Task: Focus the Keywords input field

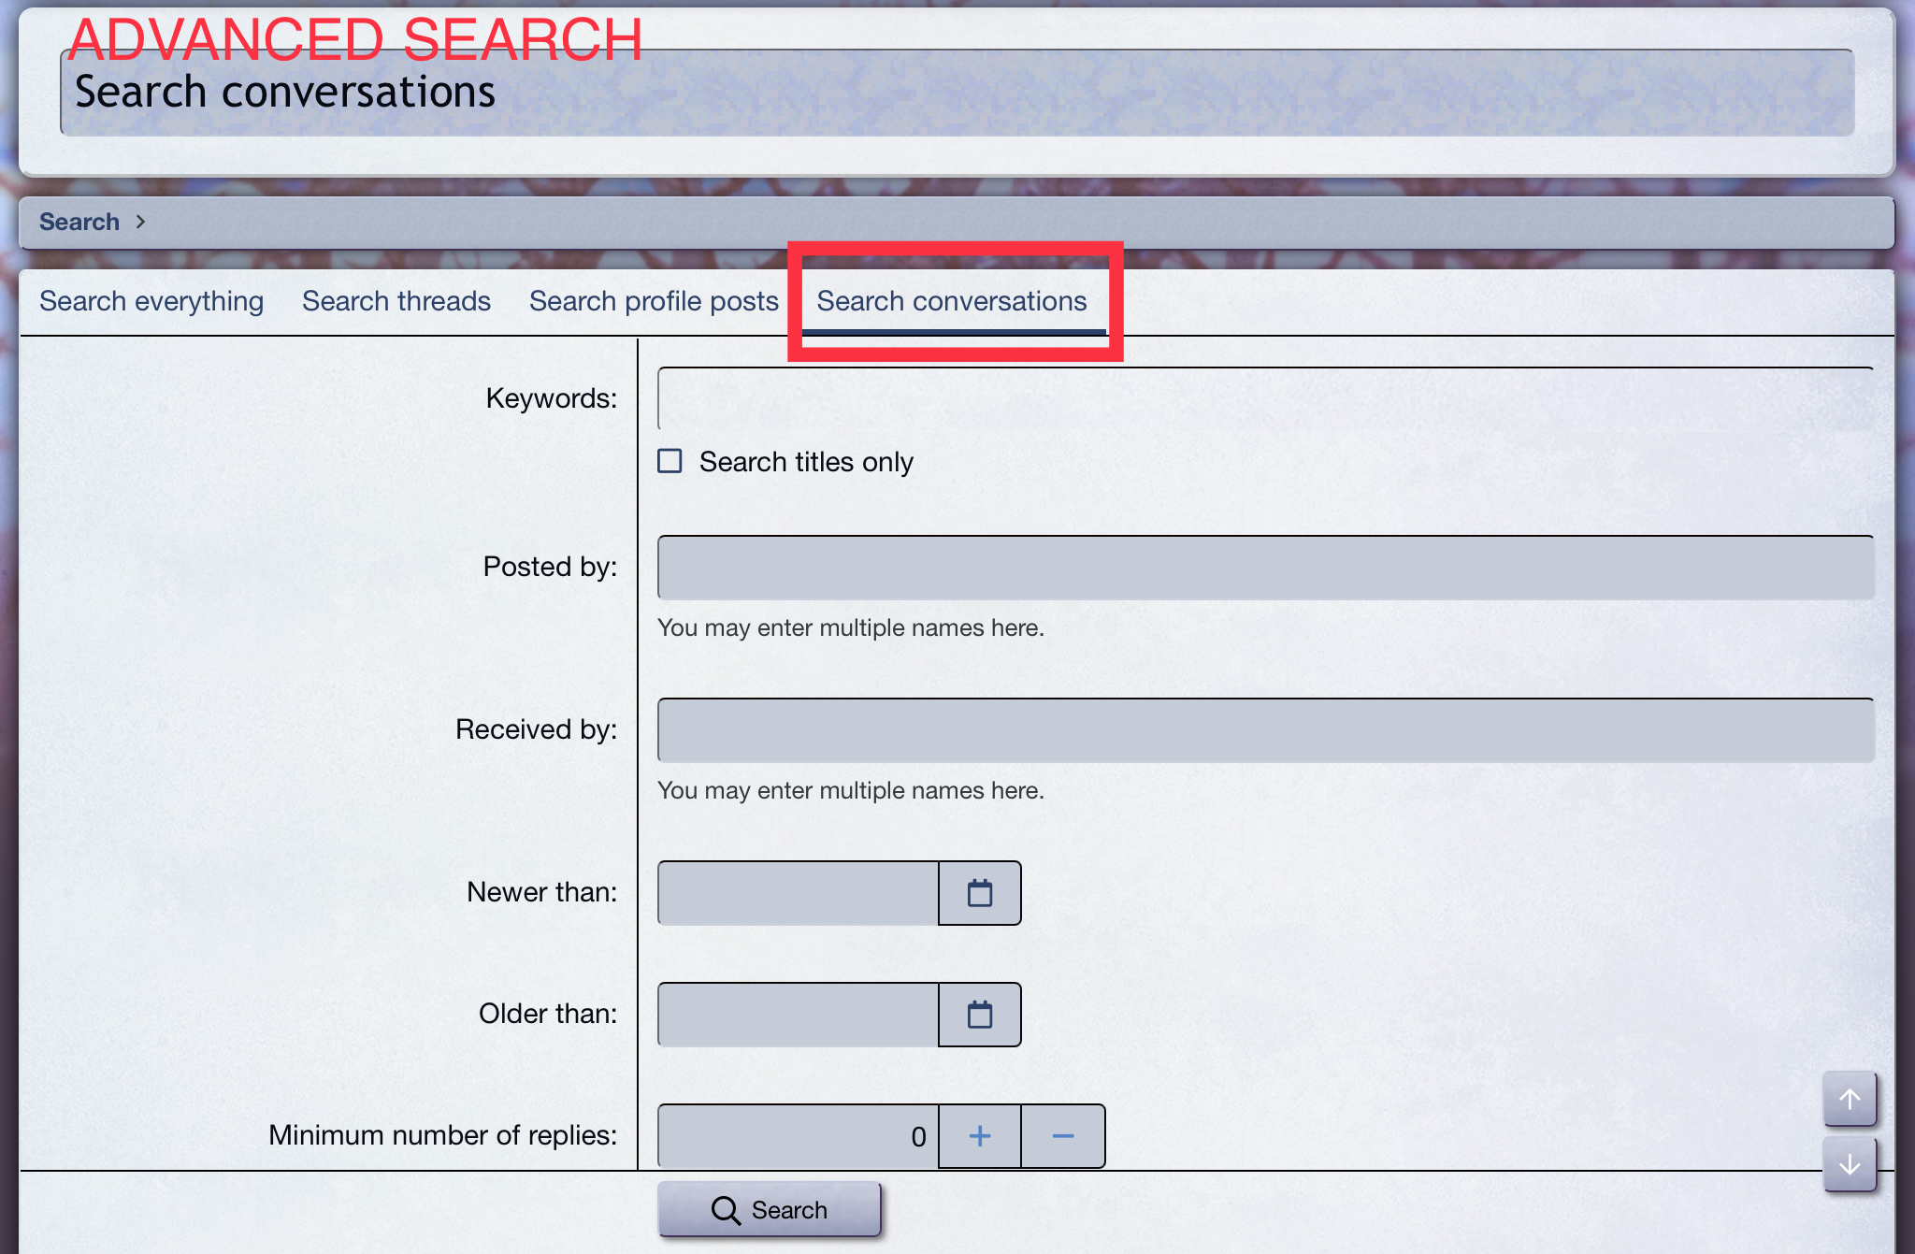Action: [x=1265, y=398]
